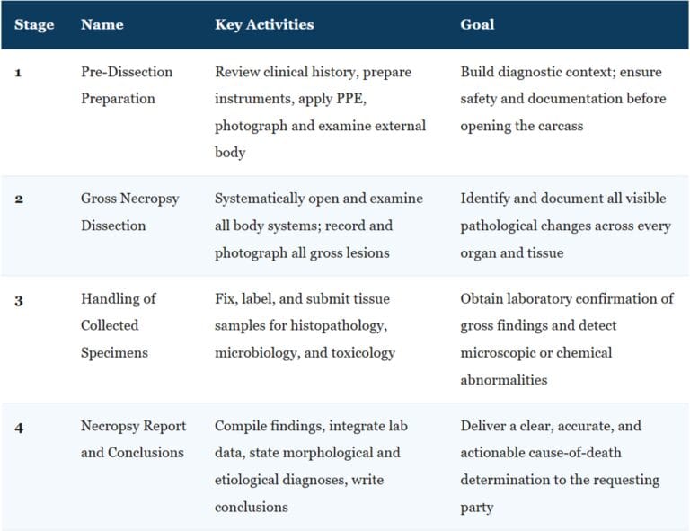Click the Stage column header
The width and height of the screenshot is (690, 531).
[x=34, y=24]
